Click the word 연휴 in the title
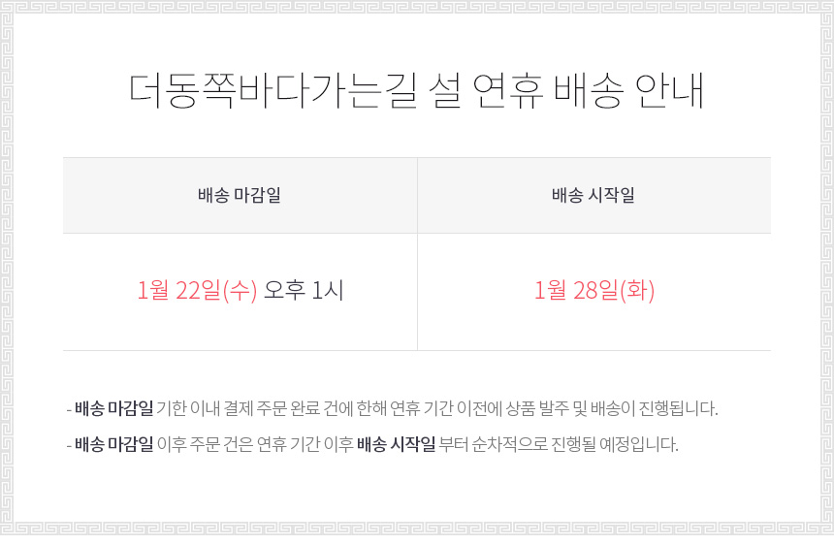 pyautogui.click(x=508, y=91)
